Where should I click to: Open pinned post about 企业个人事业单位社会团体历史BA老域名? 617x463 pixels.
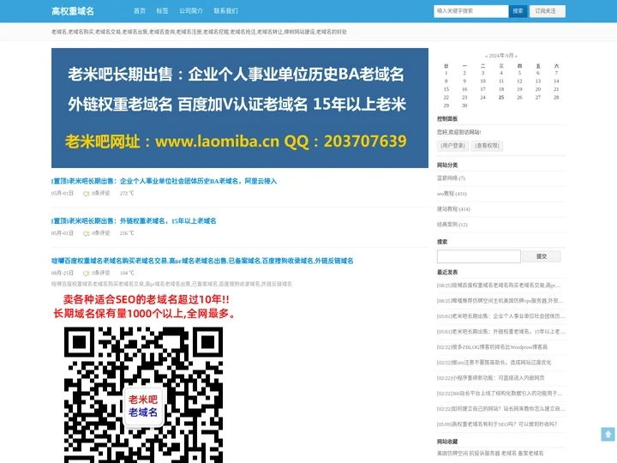pos(164,181)
